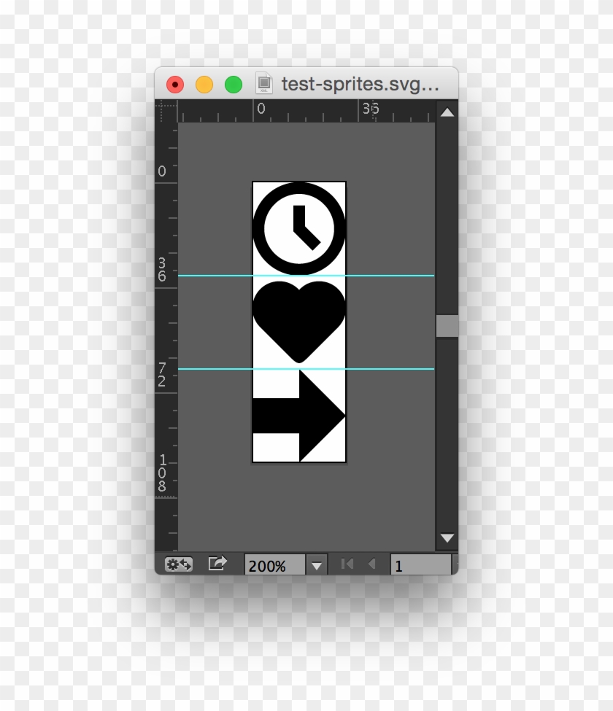Image resolution: width=613 pixels, height=711 pixels.
Task: Click the zoom percentage field showing 200%
Action: (274, 564)
